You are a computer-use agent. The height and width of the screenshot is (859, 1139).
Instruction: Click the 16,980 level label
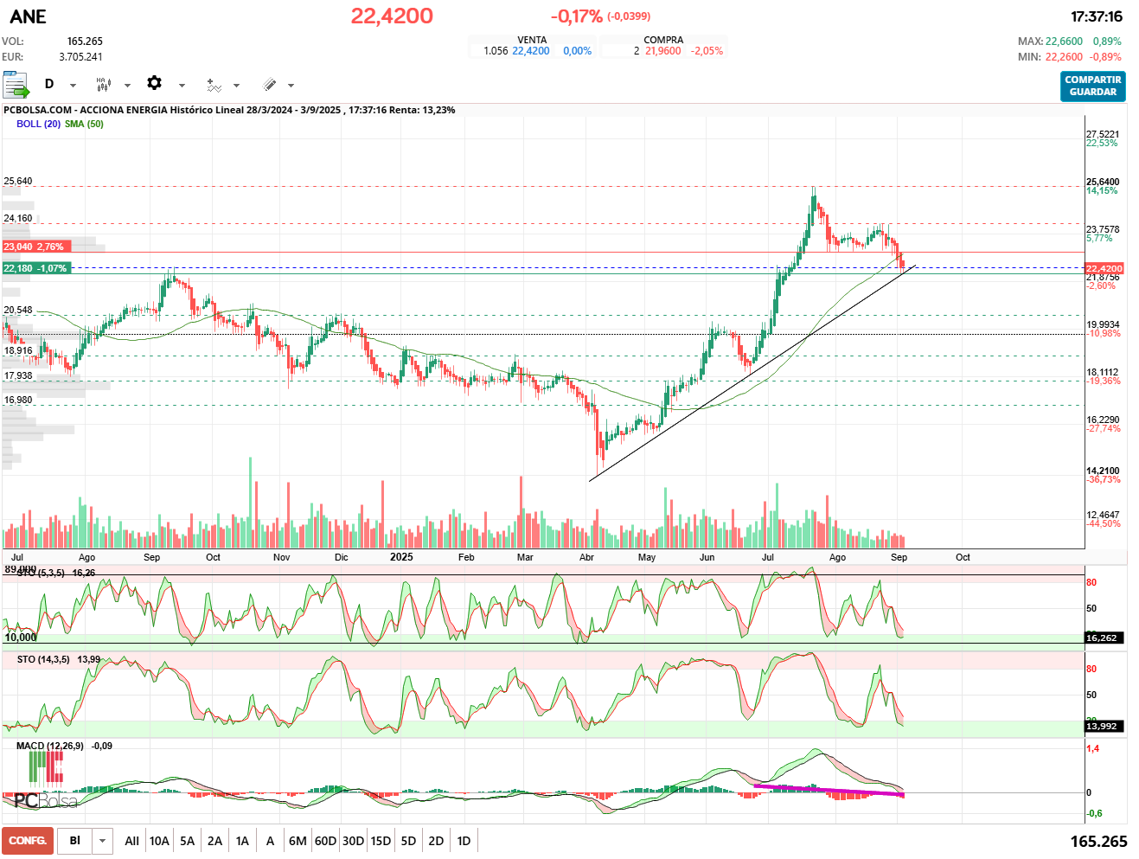(x=18, y=400)
